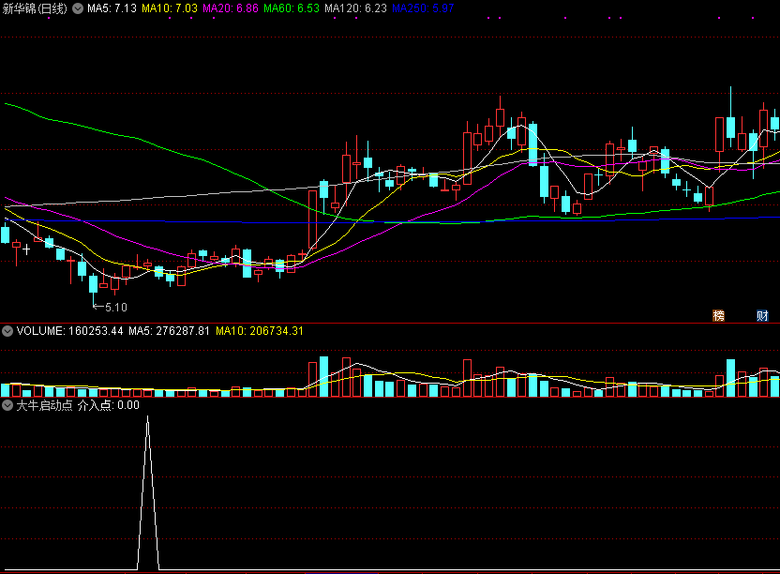
Task: Click the volume MA10: 206734.31 value
Action: tap(260, 331)
